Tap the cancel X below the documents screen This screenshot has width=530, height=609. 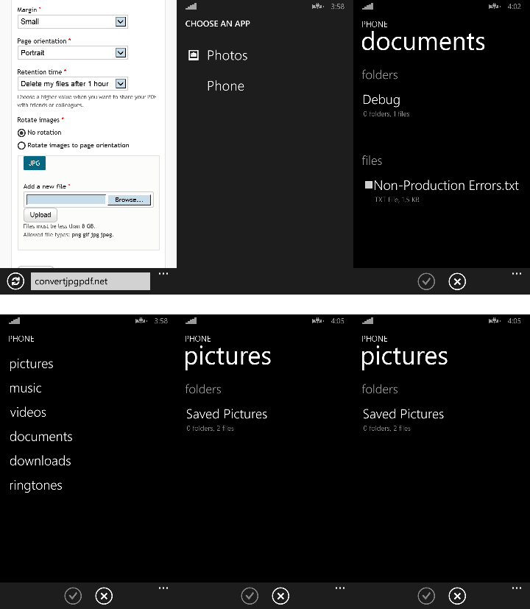coord(457,281)
